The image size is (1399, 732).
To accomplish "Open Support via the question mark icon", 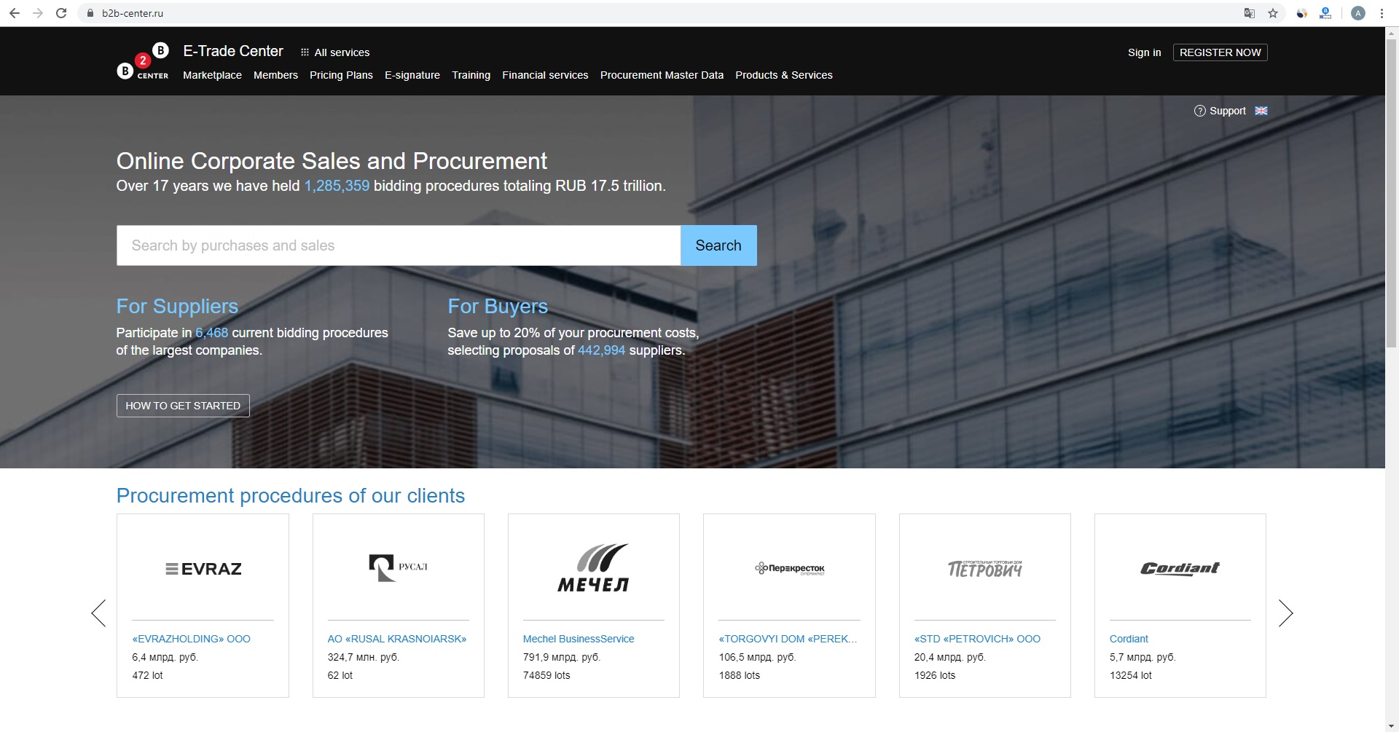I will (x=1199, y=111).
